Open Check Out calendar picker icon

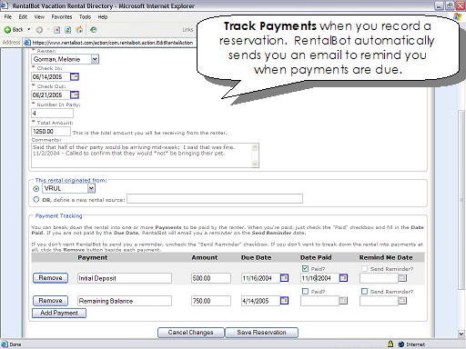click(75, 95)
